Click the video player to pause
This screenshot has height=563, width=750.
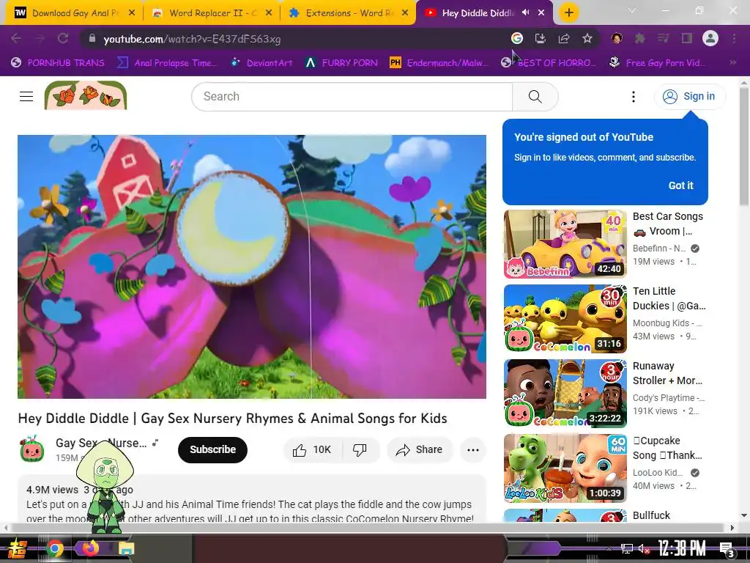(252, 267)
